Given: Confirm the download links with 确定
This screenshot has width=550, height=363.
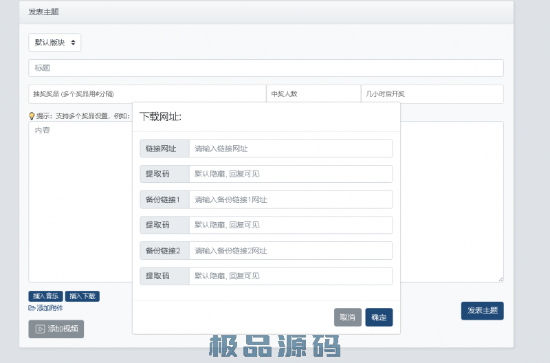Looking at the screenshot, I should pos(379,317).
